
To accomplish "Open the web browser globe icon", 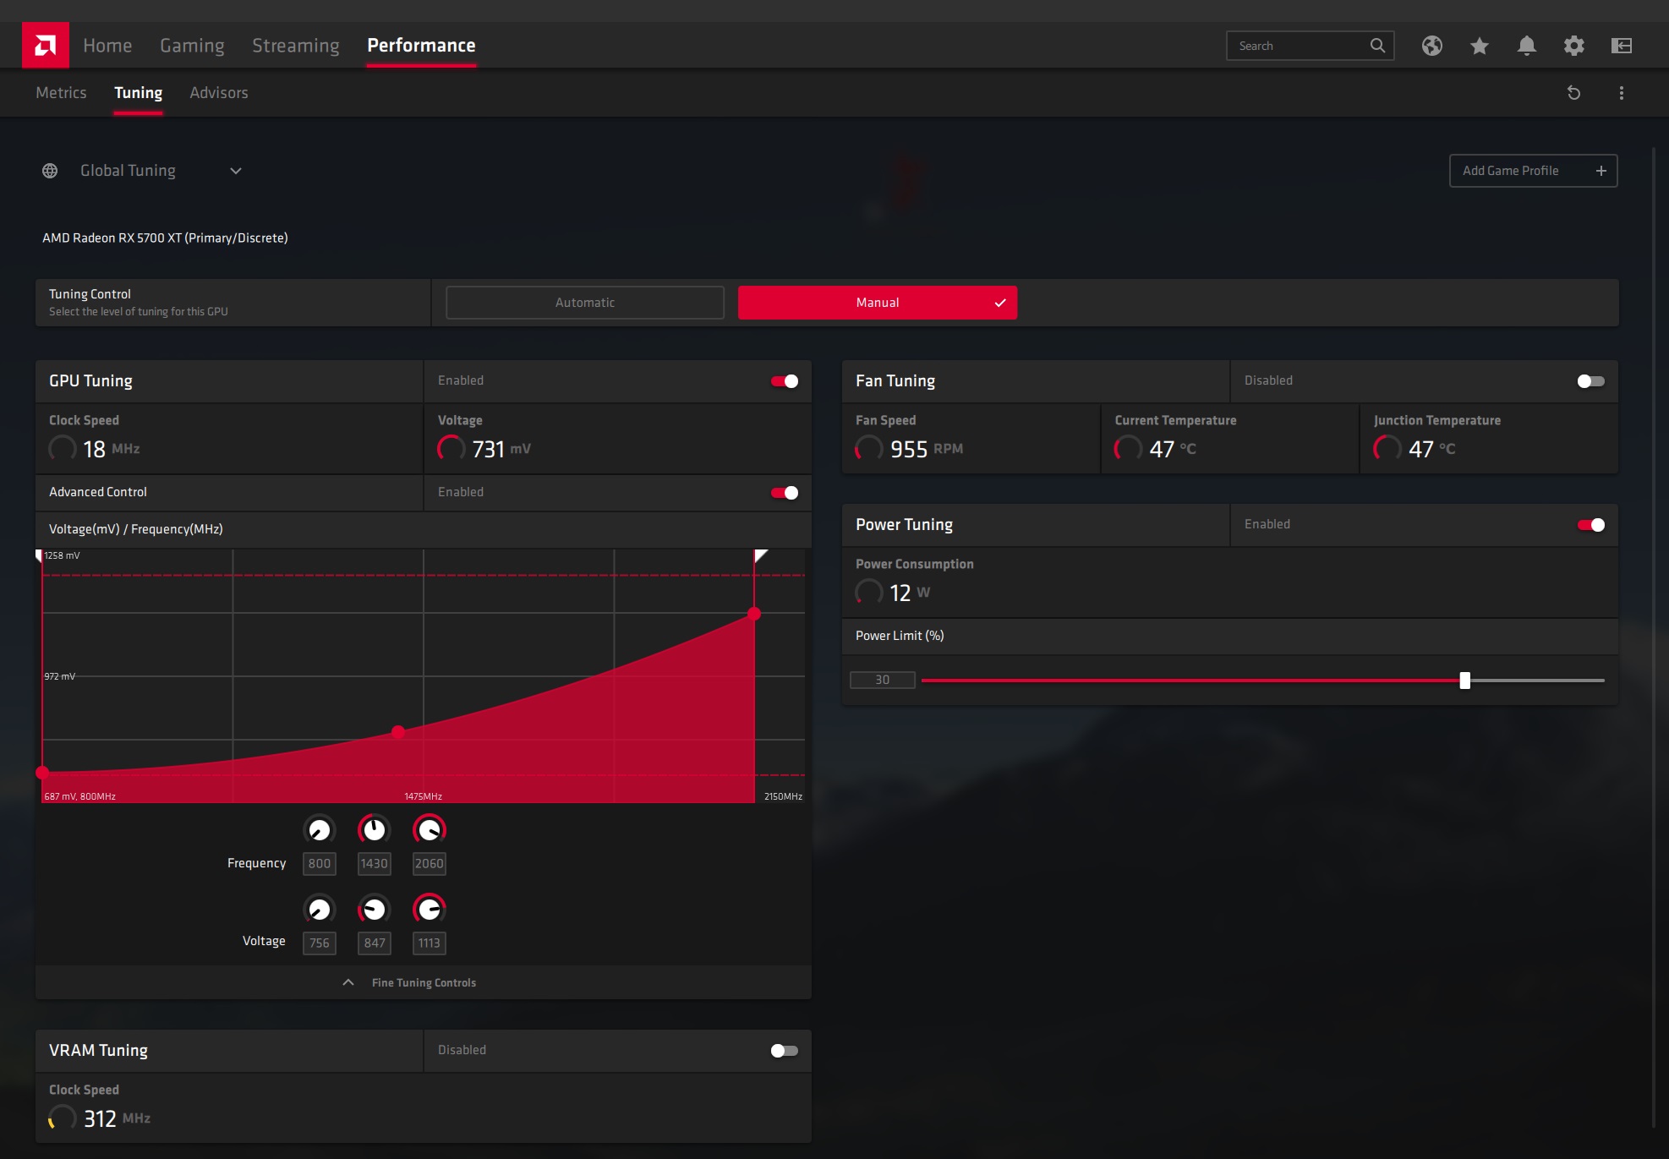I will [x=1431, y=46].
